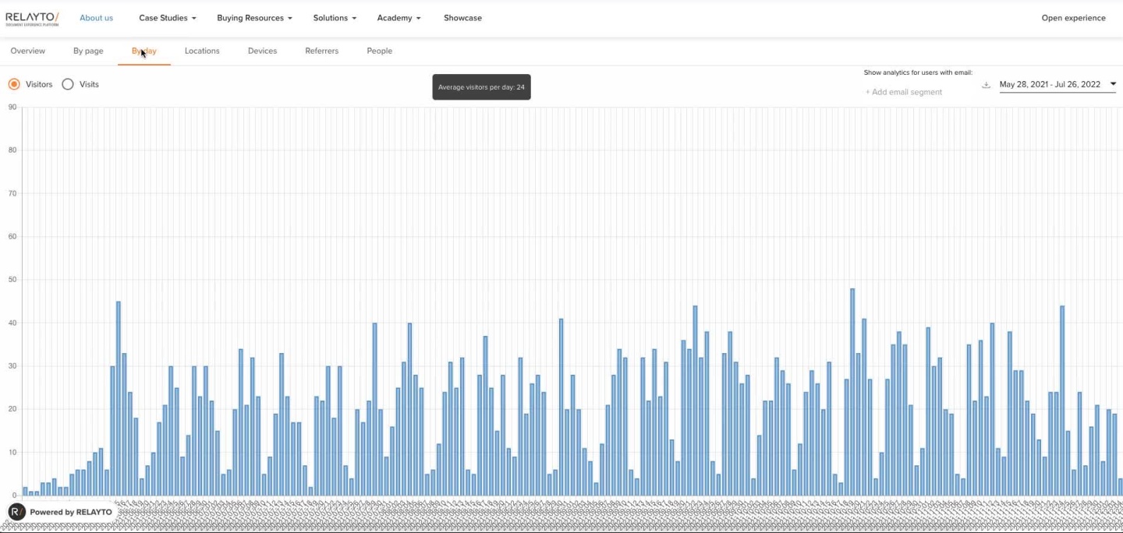Open the Academy dropdown menu

pyautogui.click(x=399, y=18)
